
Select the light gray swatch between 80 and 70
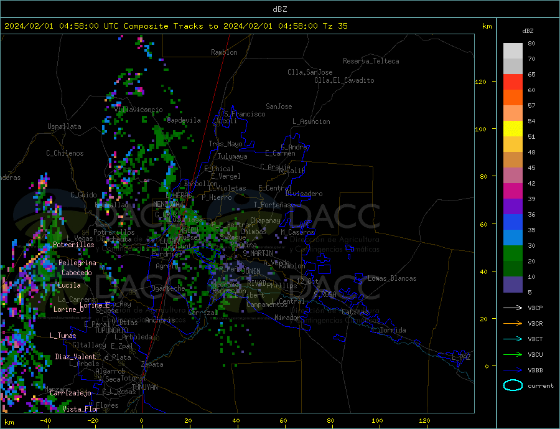tap(513, 51)
